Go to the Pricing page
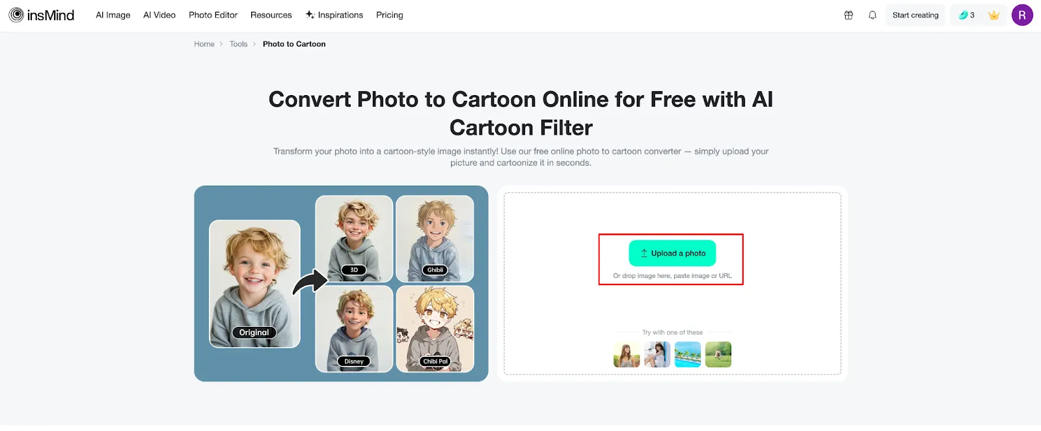 (x=390, y=15)
